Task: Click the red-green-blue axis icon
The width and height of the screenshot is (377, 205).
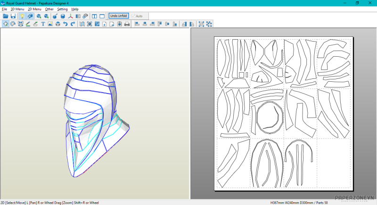Action: [70, 16]
